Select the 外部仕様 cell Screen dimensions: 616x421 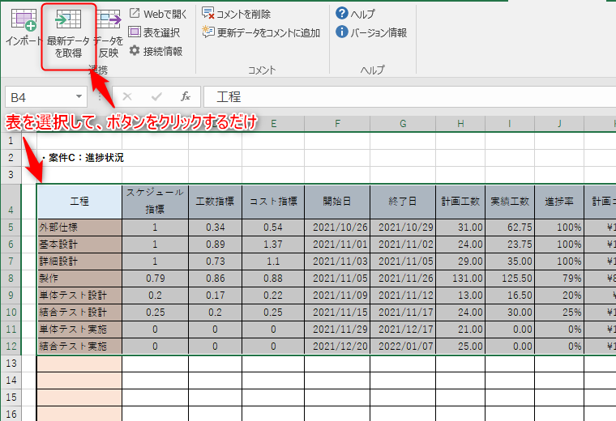coord(79,228)
